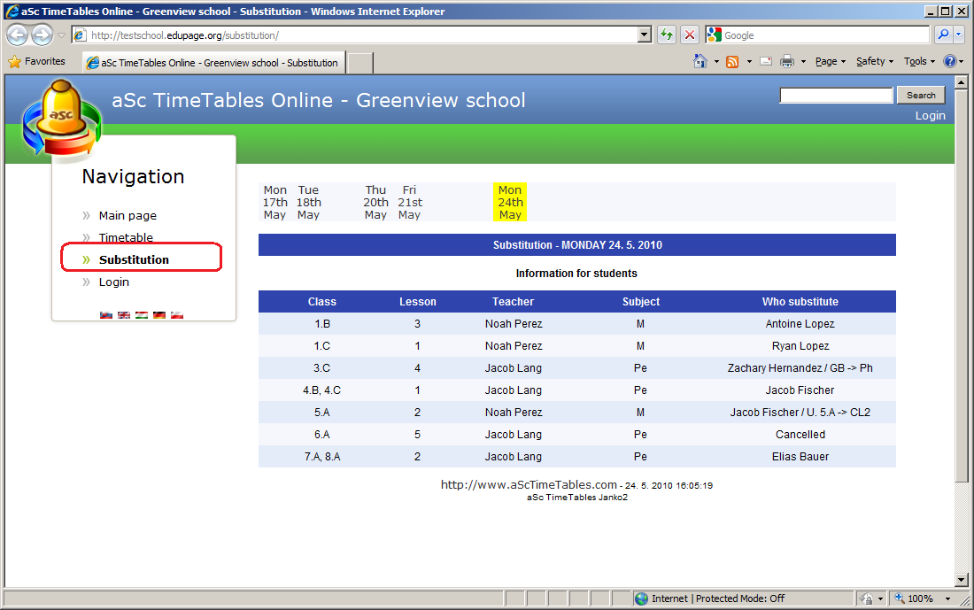974x610 pixels.
Task: Open the search provider dropdown arrow
Action: [958, 35]
